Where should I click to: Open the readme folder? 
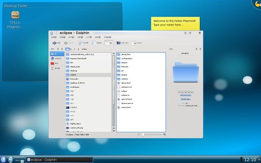coord(122,79)
